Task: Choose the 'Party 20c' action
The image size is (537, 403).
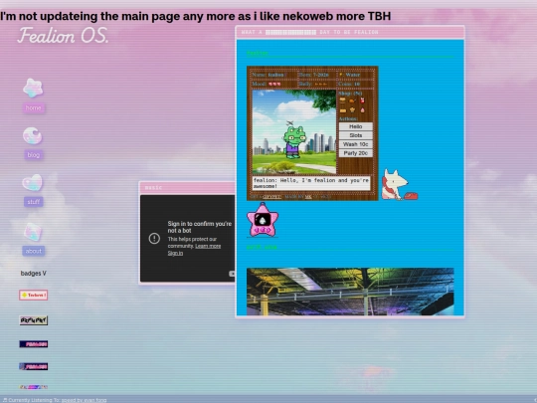Action: click(355, 153)
